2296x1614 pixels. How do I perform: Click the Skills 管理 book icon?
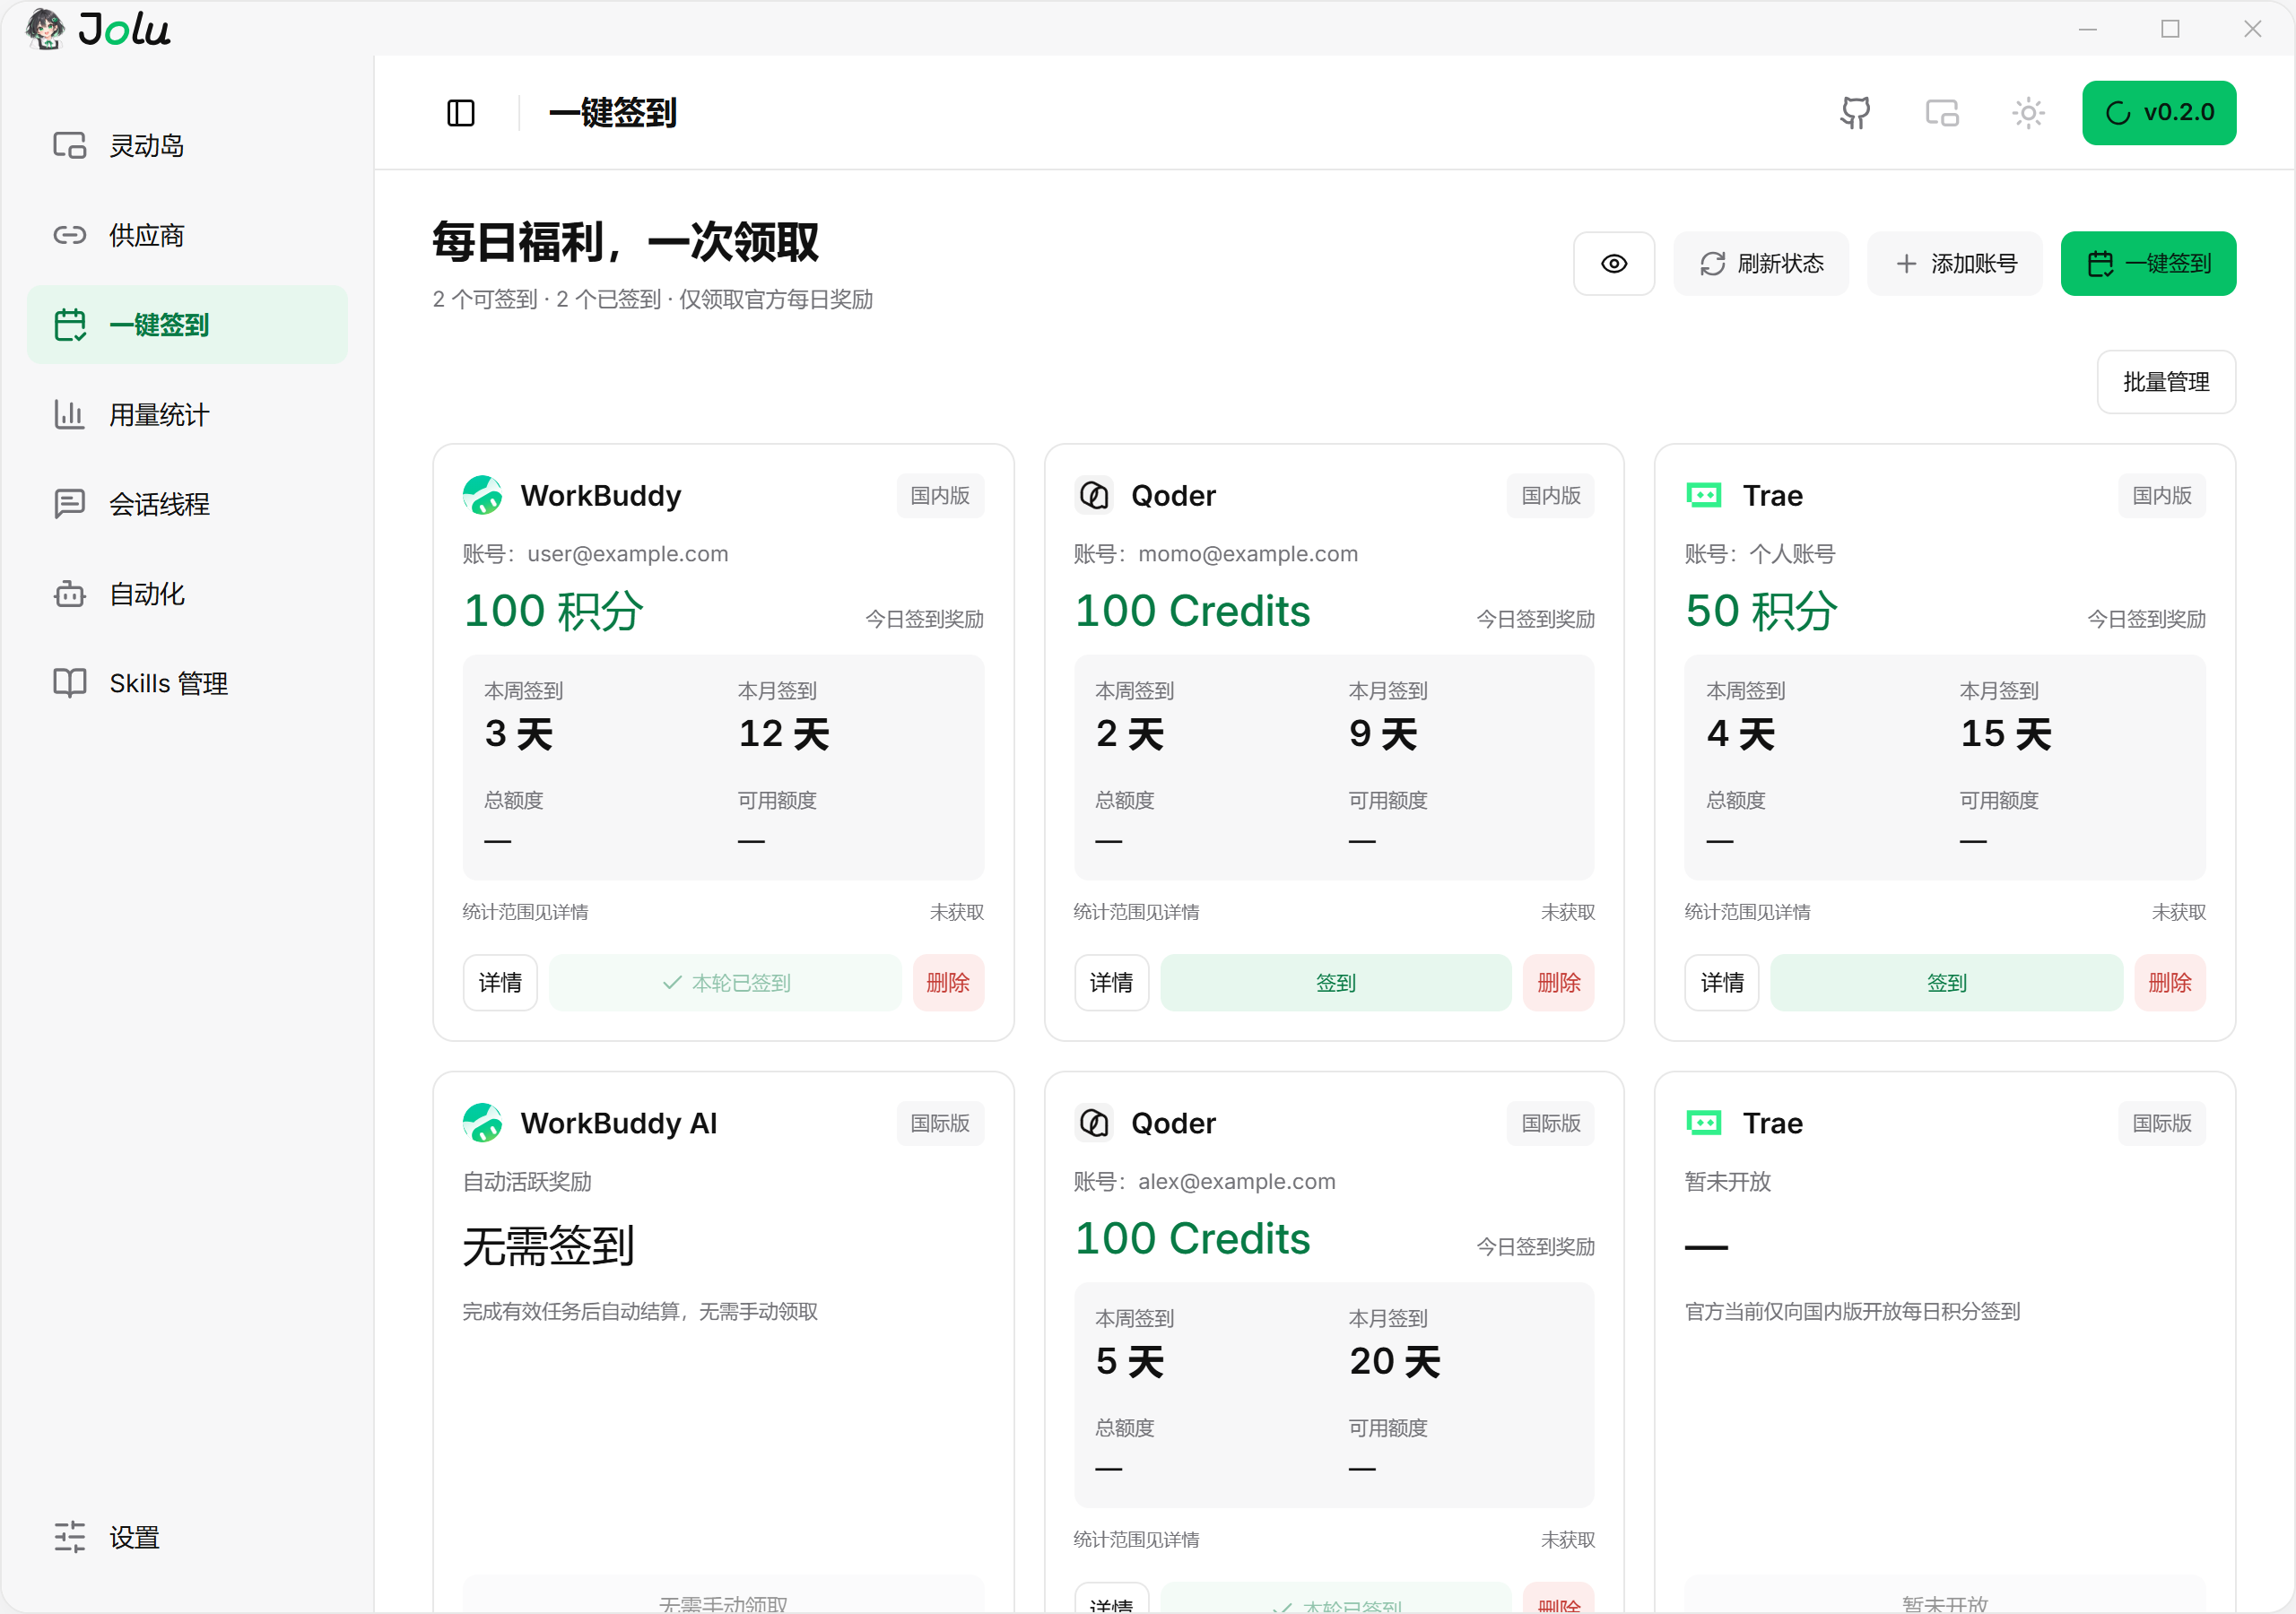click(70, 683)
